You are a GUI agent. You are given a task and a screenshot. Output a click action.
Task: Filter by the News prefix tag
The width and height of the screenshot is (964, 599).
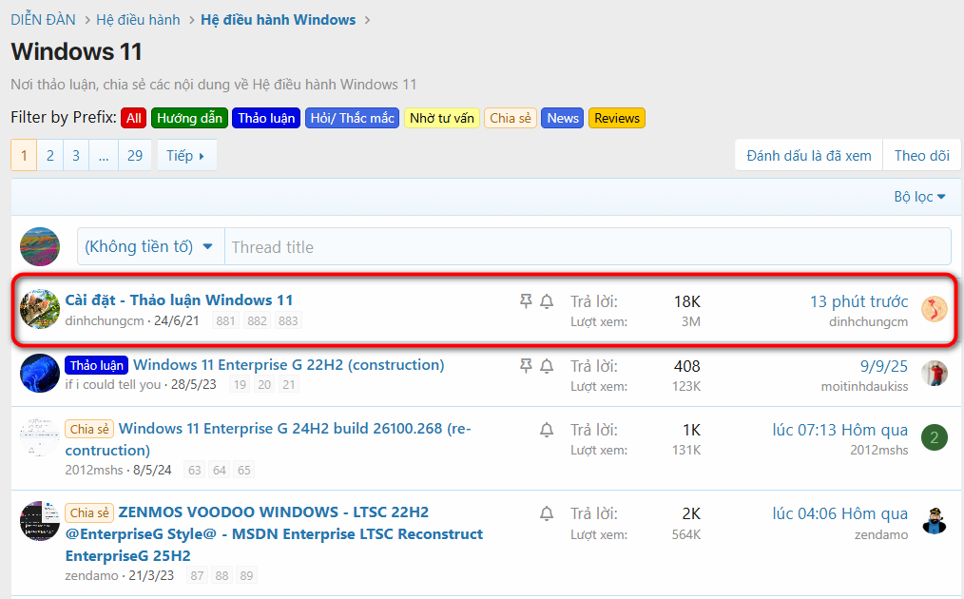tap(563, 118)
